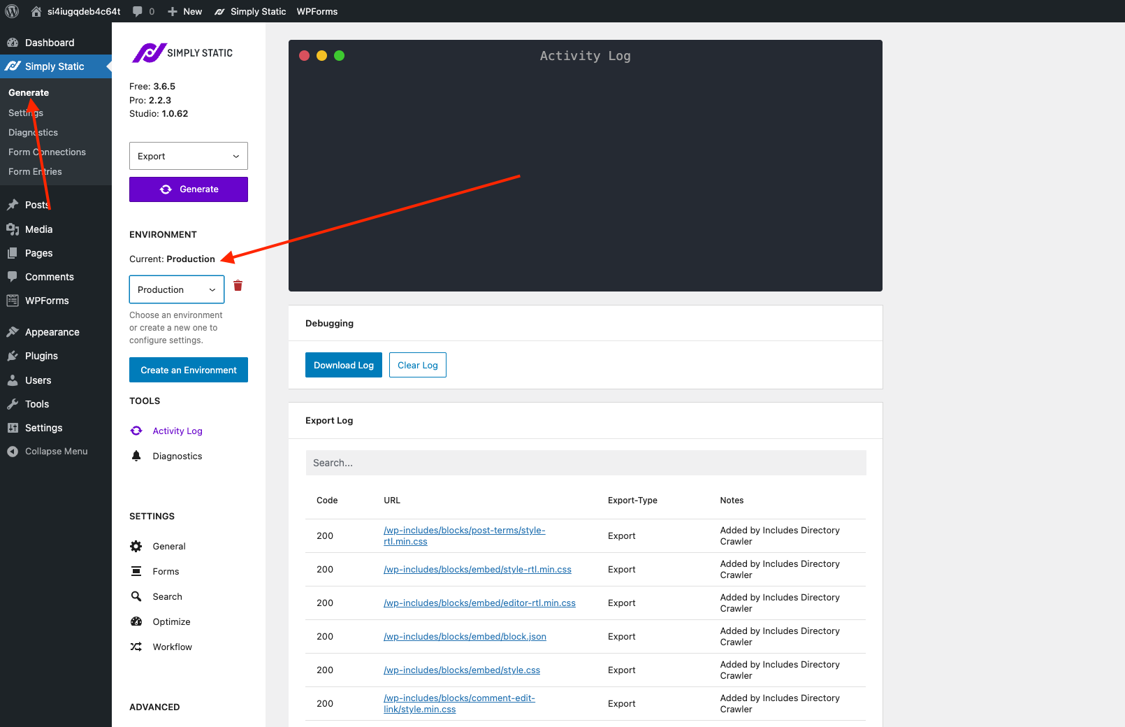This screenshot has height=727, width=1125.
Task: Click the Collapse Menu label
Action: tap(57, 452)
